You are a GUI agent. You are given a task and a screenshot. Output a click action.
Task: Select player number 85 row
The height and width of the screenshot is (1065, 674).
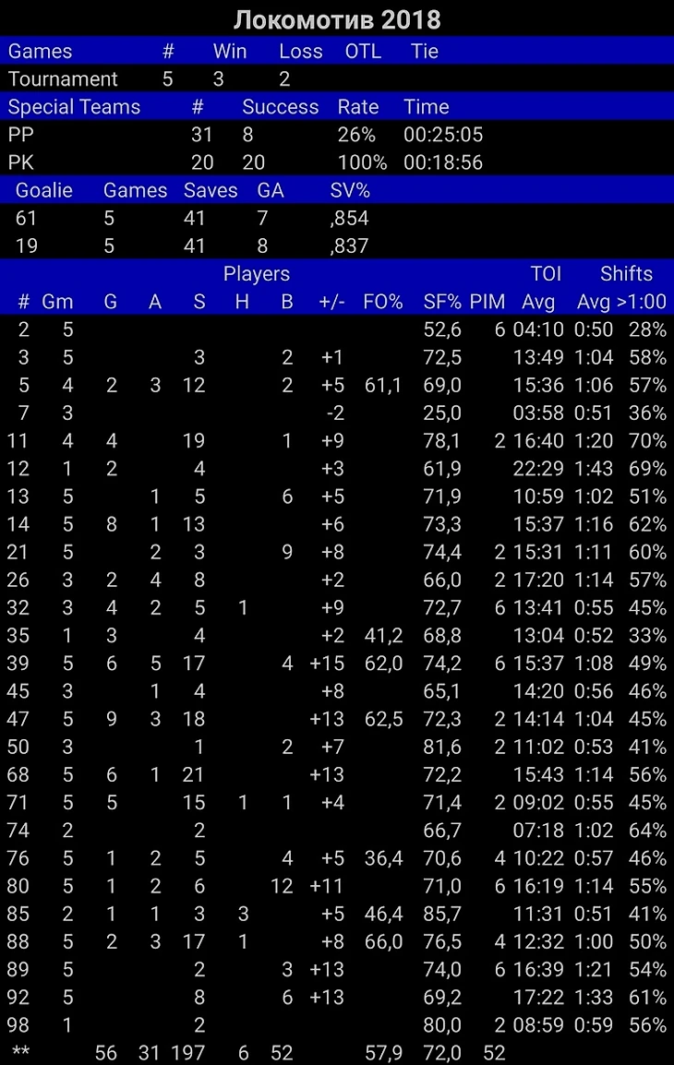pyautogui.click(x=337, y=915)
